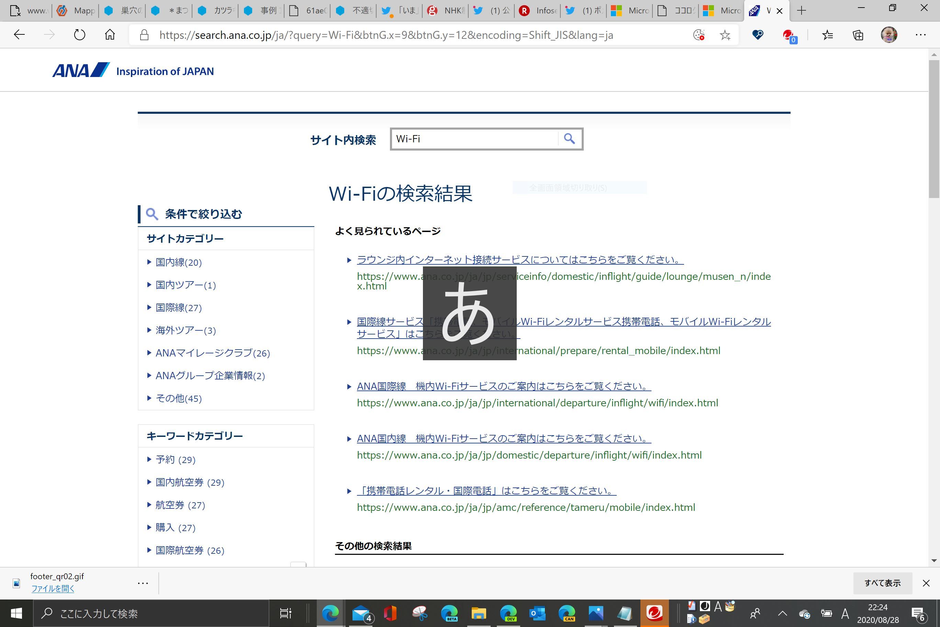The height and width of the screenshot is (627, 940).
Task: Open the Favorites list button
Action: (827, 35)
